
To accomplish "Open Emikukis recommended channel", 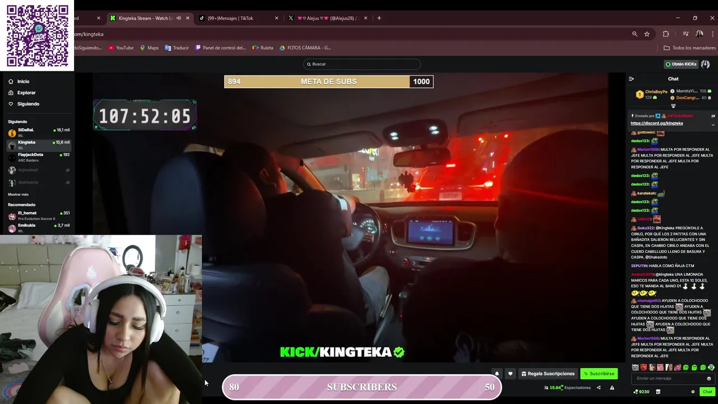I will click(x=38, y=228).
